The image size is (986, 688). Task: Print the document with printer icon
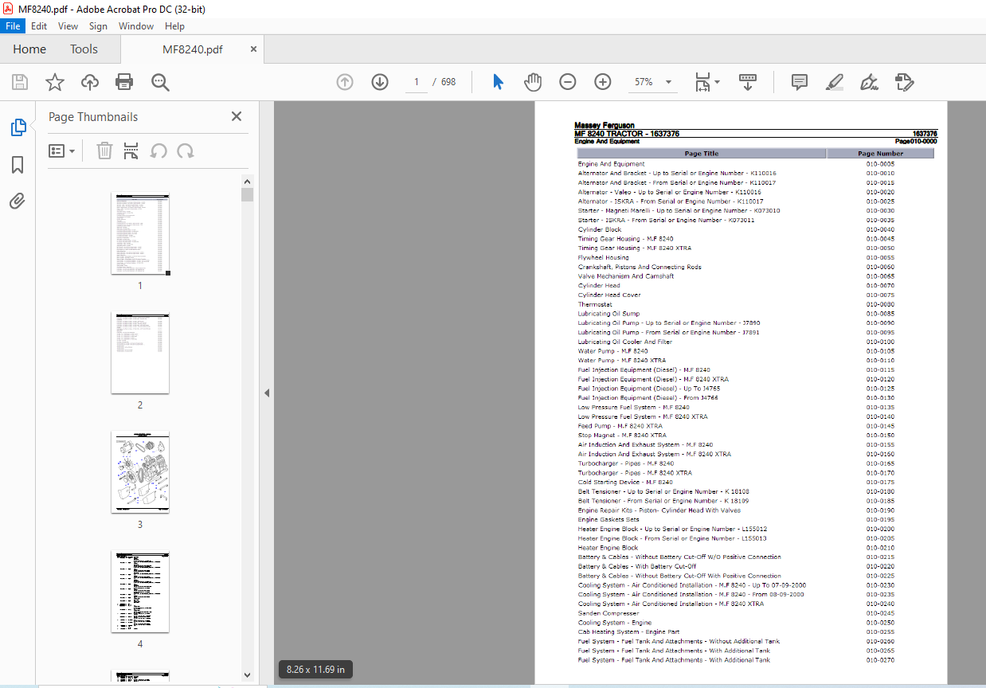[x=124, y=82]
